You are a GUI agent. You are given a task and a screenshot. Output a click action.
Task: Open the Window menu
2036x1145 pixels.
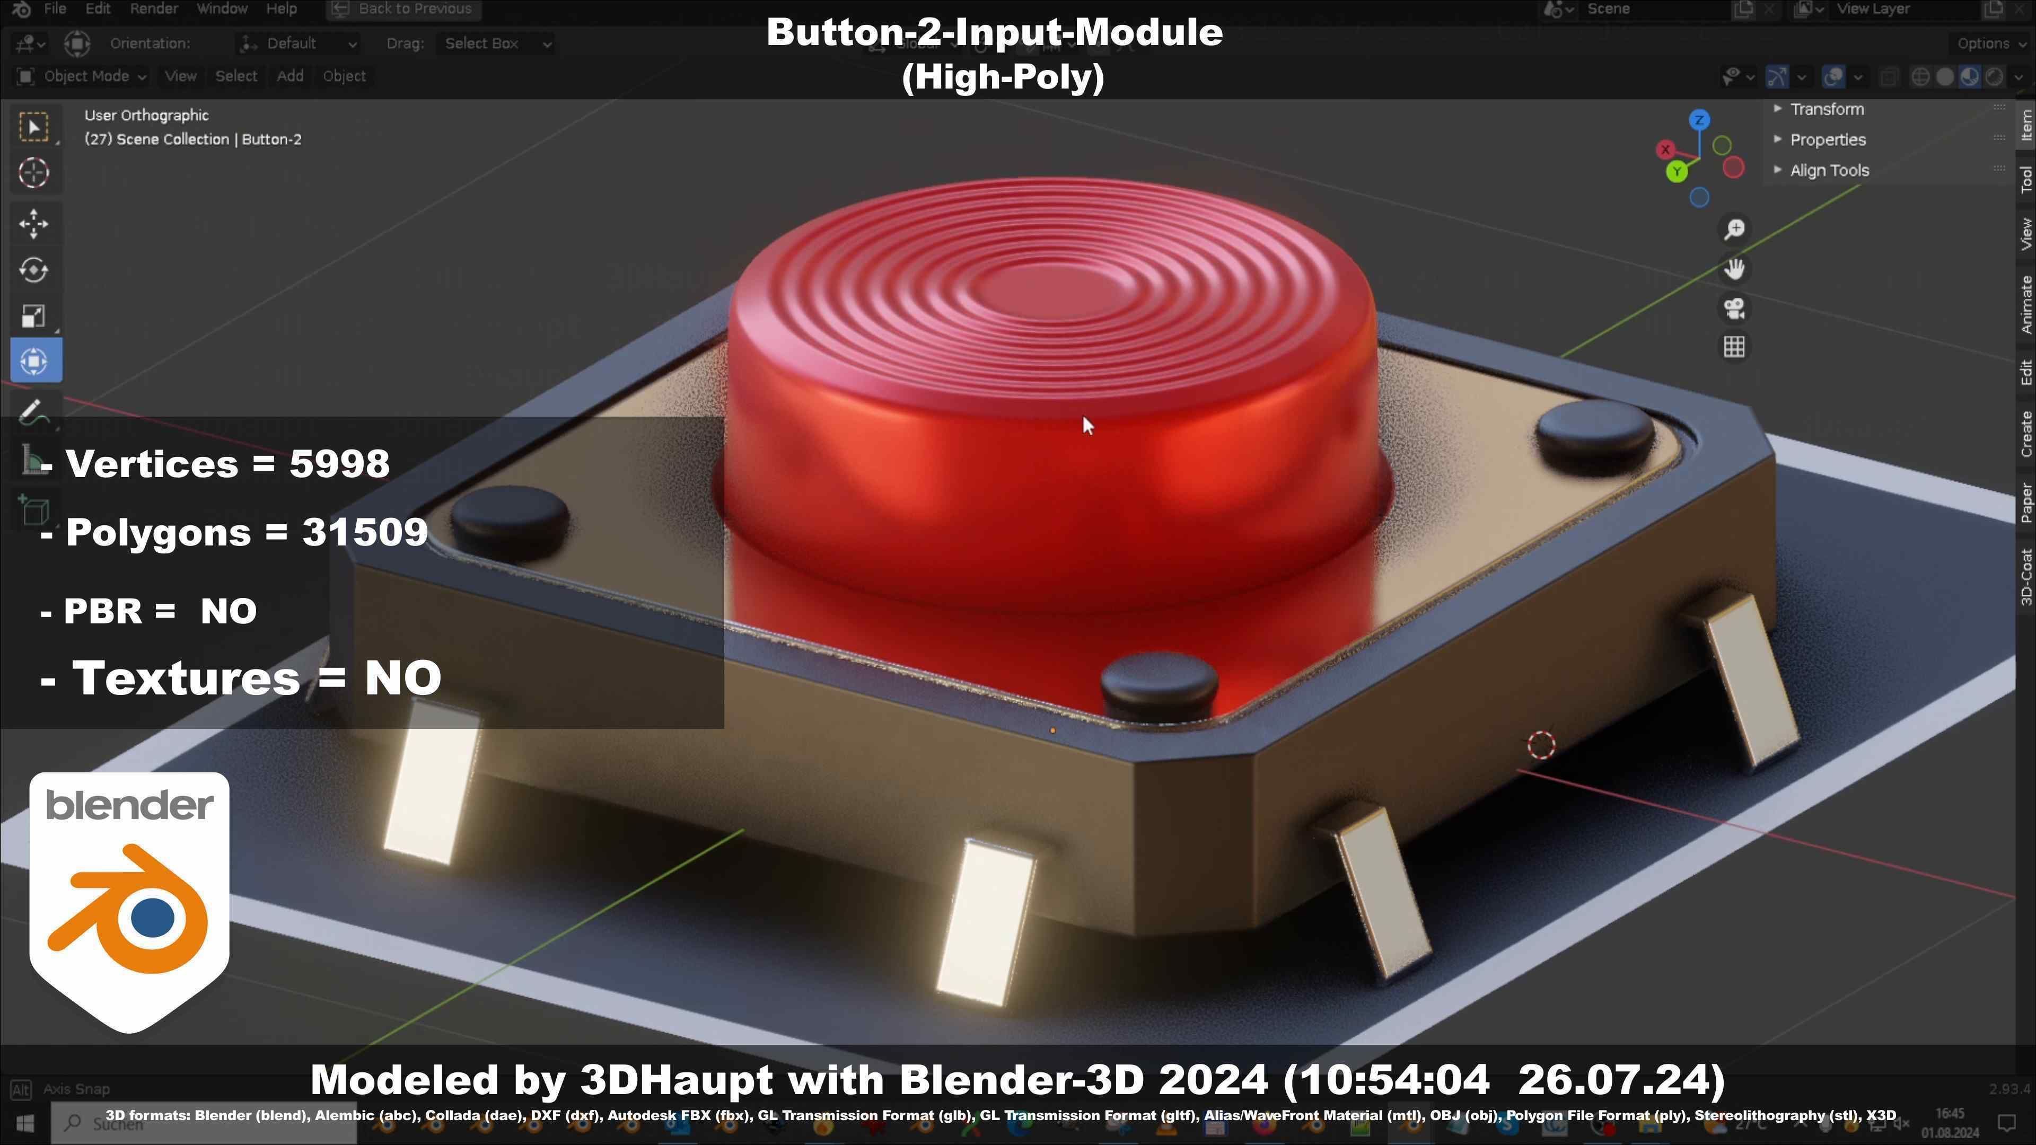221,8
